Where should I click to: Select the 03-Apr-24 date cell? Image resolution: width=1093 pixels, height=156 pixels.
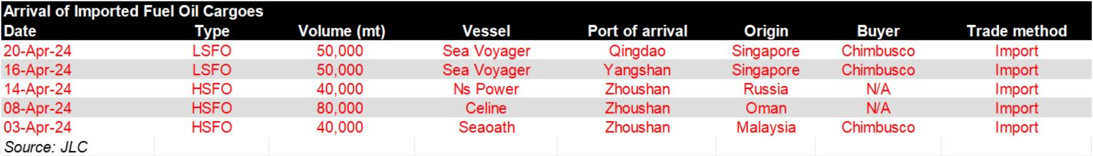coord(37,127)
